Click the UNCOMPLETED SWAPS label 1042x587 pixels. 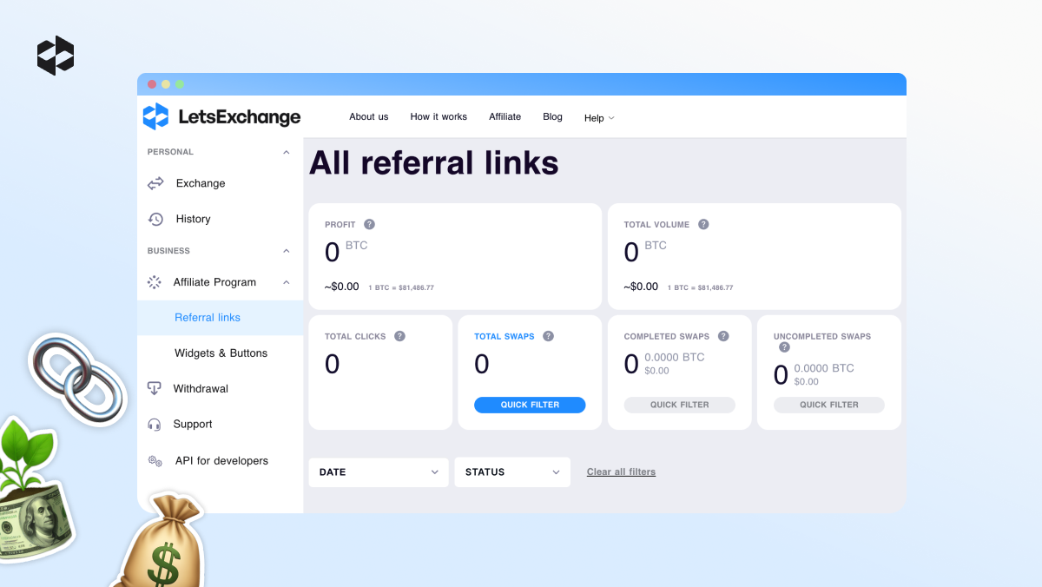[x=822, y=337]
